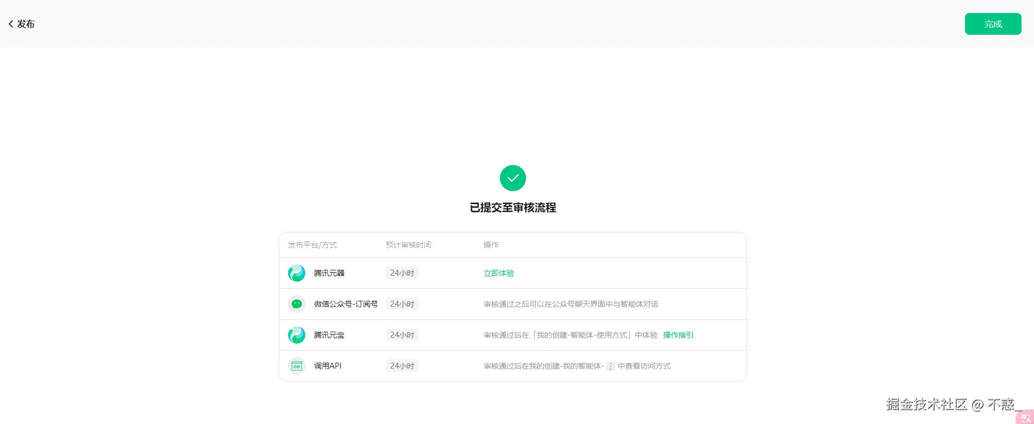This screenshot has width=1034, height=424.
Task: Click the 24小时 tag in 腾讯元宝 row
Action: (x=402, y=335)
